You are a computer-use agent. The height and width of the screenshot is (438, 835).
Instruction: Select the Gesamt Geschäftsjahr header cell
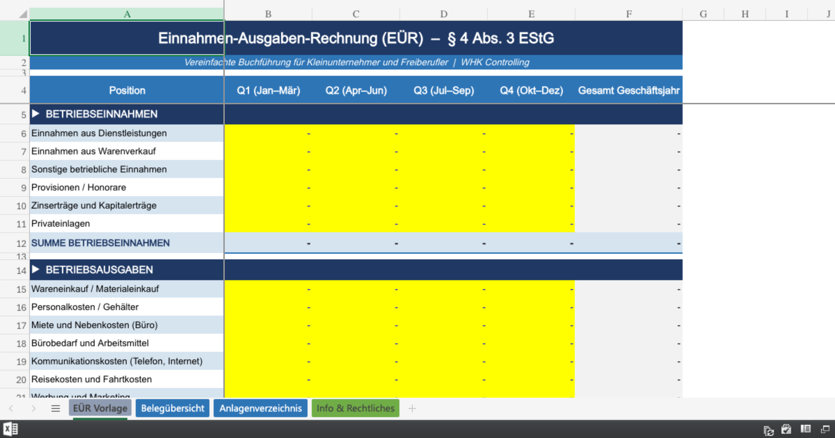pyautogui.click(x=629, y=90)
